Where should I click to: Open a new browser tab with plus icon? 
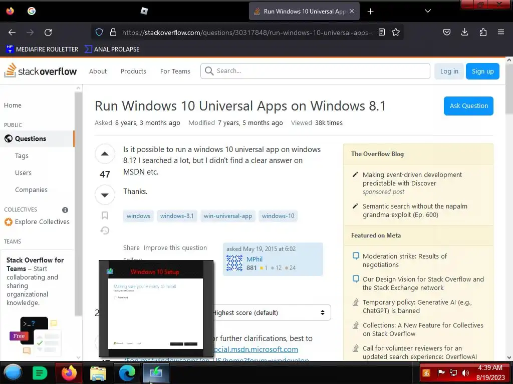[370, 11]
